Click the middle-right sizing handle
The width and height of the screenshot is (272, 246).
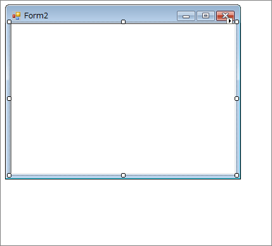pyautogui.click(x=237, y=98)
